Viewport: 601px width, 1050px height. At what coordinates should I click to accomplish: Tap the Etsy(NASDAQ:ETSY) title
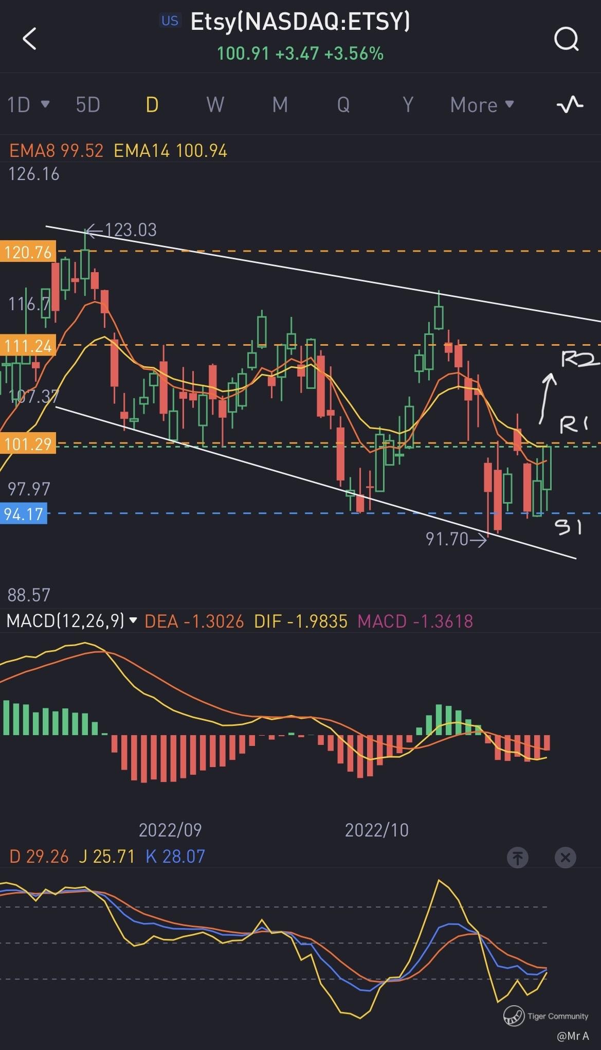pos(300,22)
